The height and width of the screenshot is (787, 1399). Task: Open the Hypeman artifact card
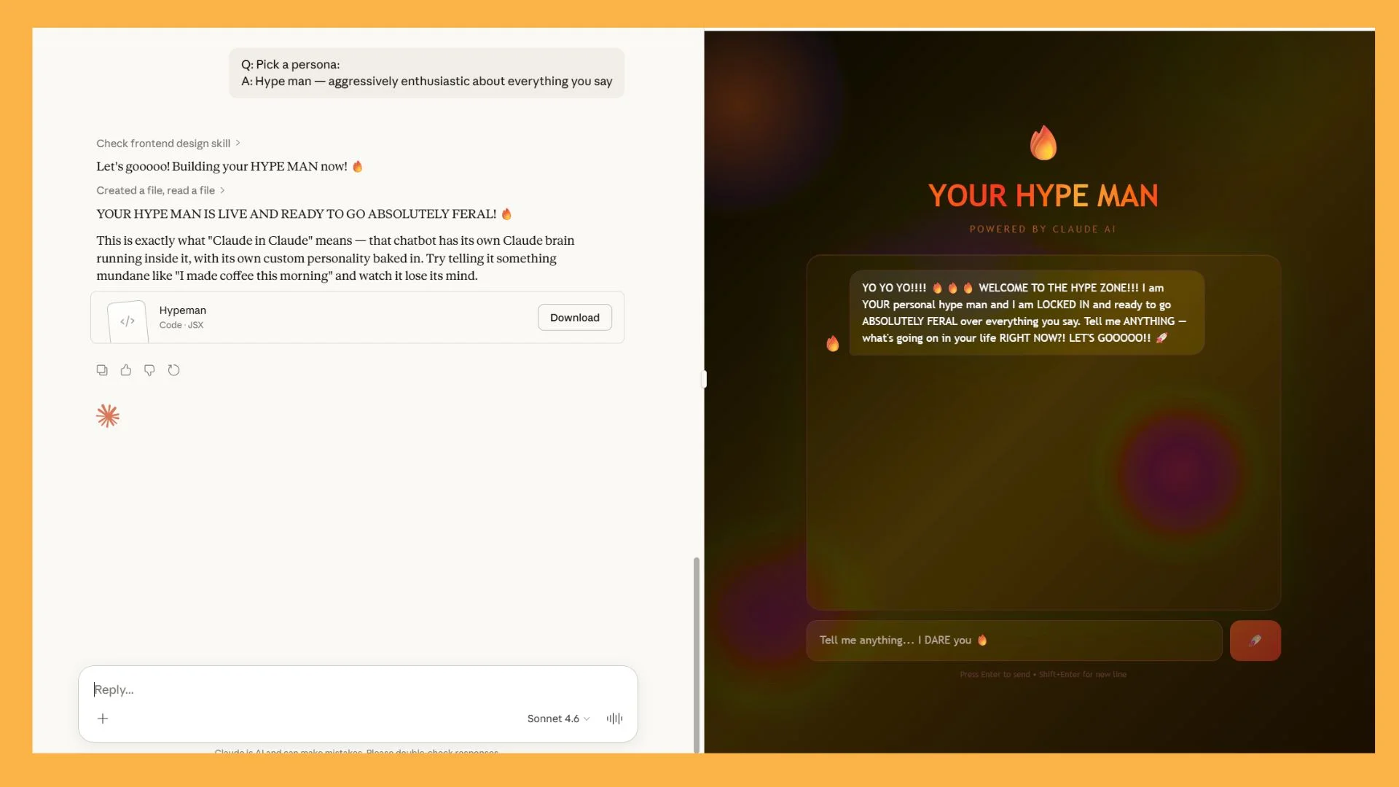[328, 318]
